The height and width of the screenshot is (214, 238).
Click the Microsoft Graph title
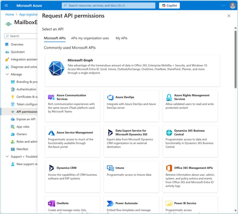(80, 60)
